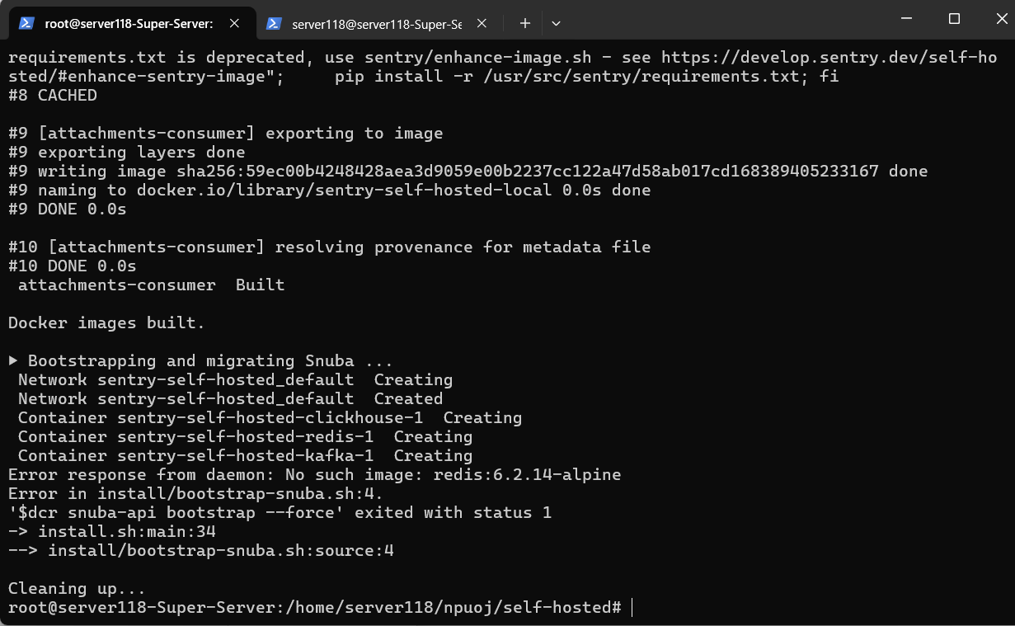This screenshot has width=1015, height=626.
Task: Close the root@server118-Super-Server tab
Action: click(234, 24)
